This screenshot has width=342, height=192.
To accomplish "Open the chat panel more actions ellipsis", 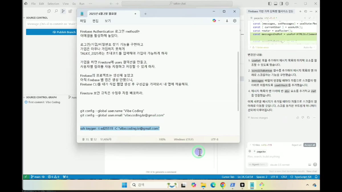I will [311, 11].
